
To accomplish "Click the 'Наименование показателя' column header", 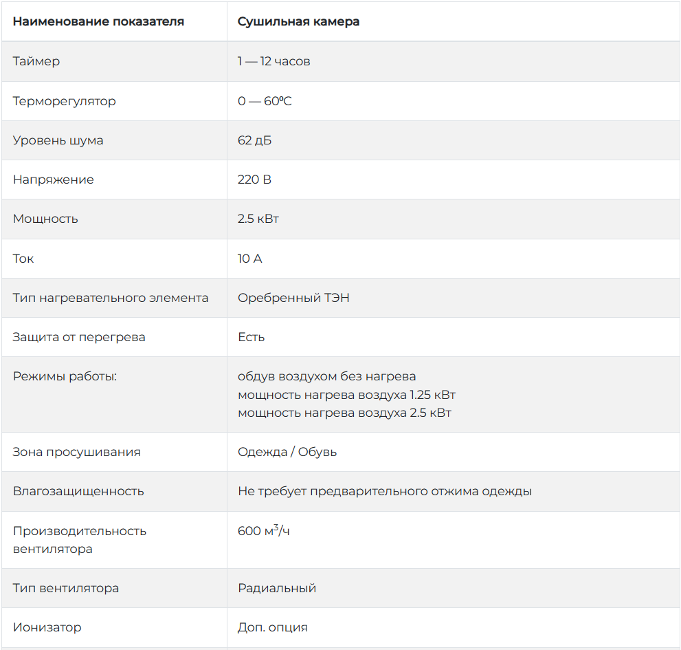I will click(98, 21).
